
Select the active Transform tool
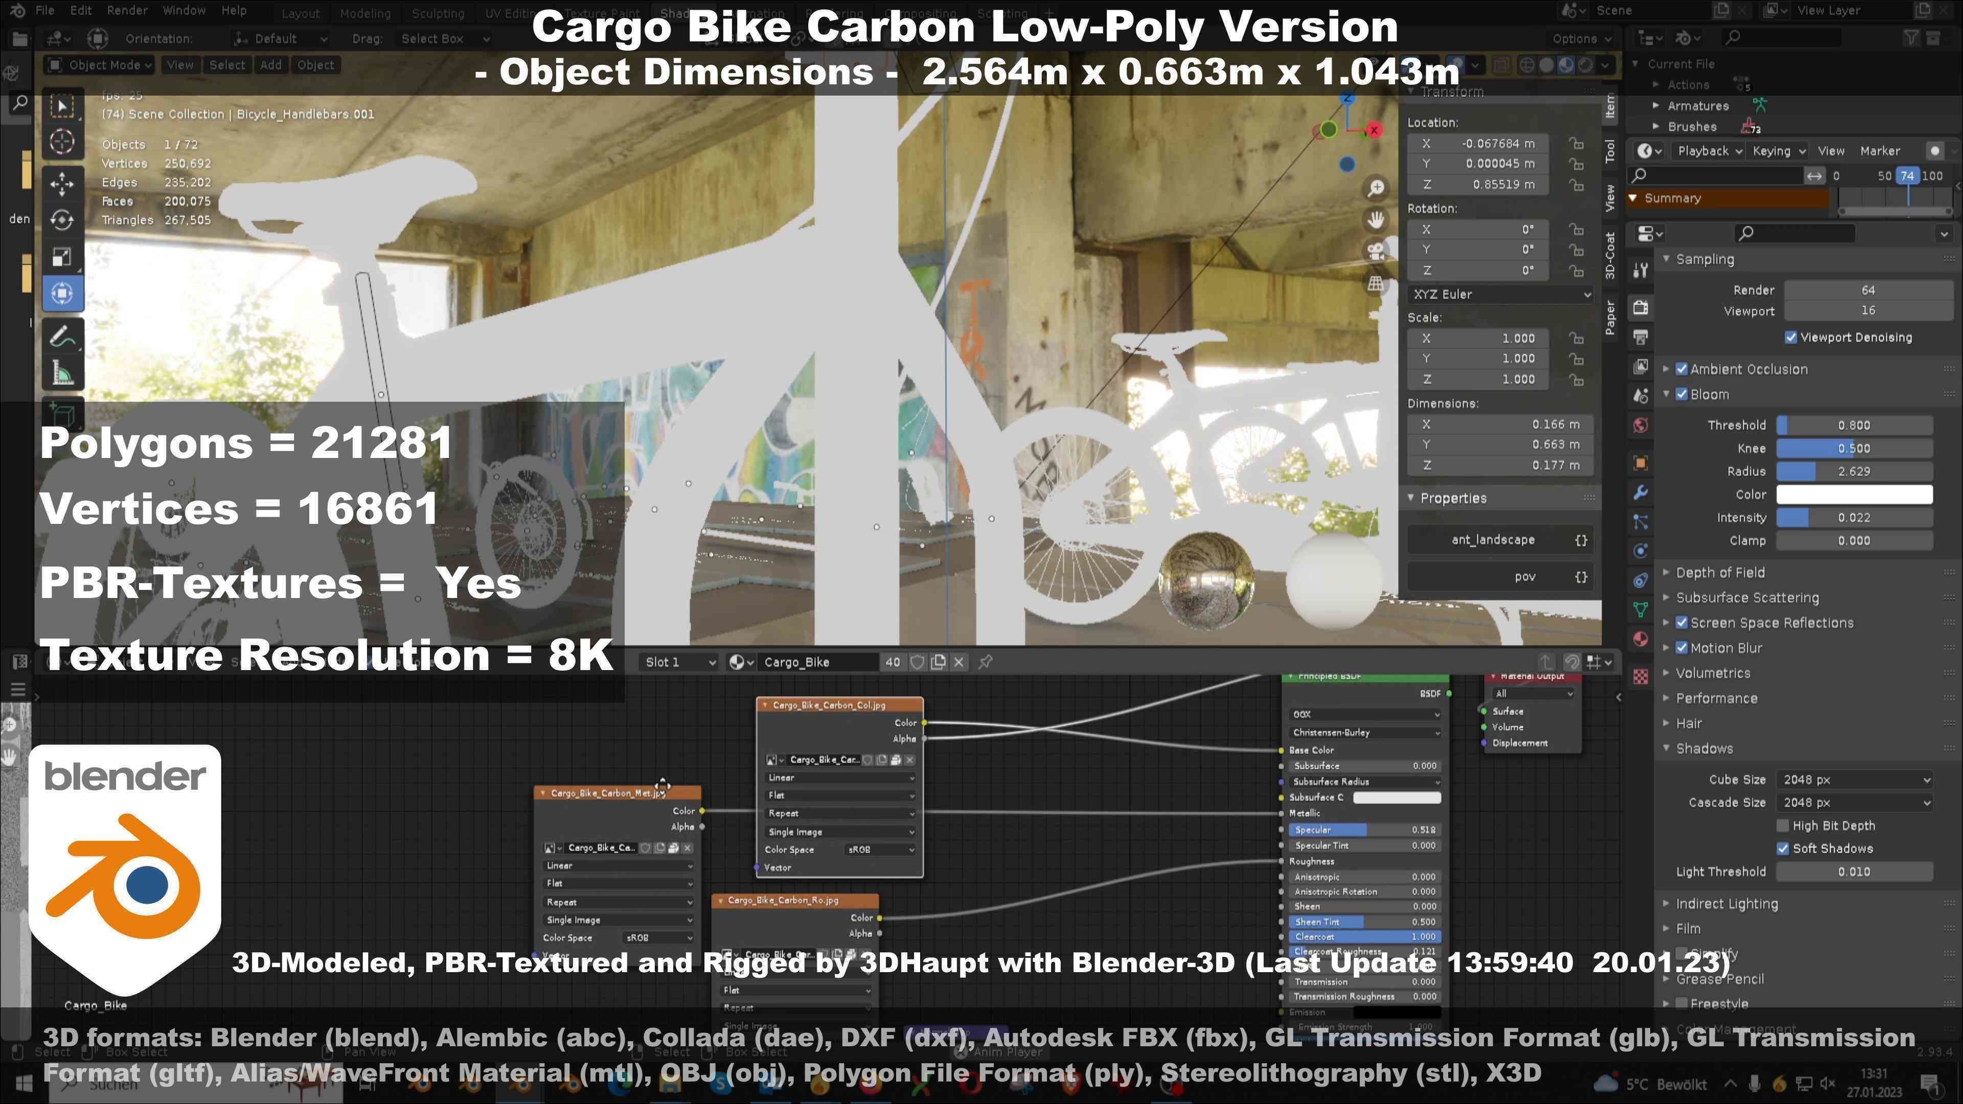click(62, 293)
